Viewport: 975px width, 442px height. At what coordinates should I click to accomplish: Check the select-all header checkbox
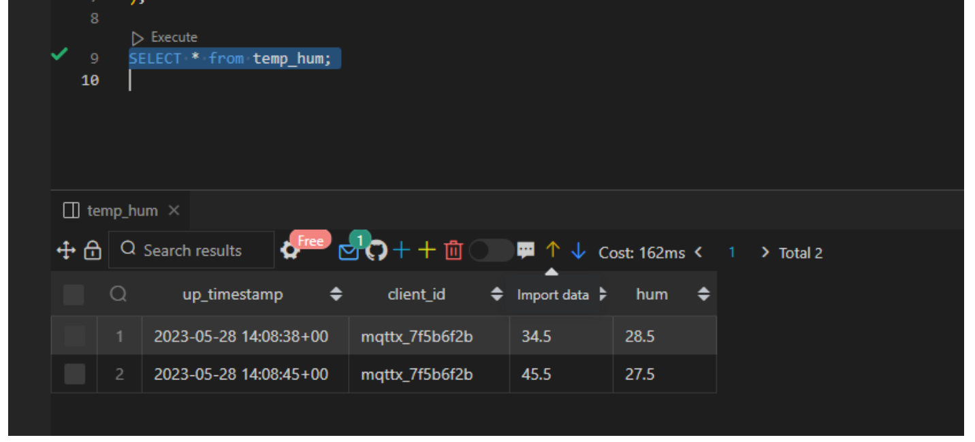pyautogui.click(x=74, y=294)
